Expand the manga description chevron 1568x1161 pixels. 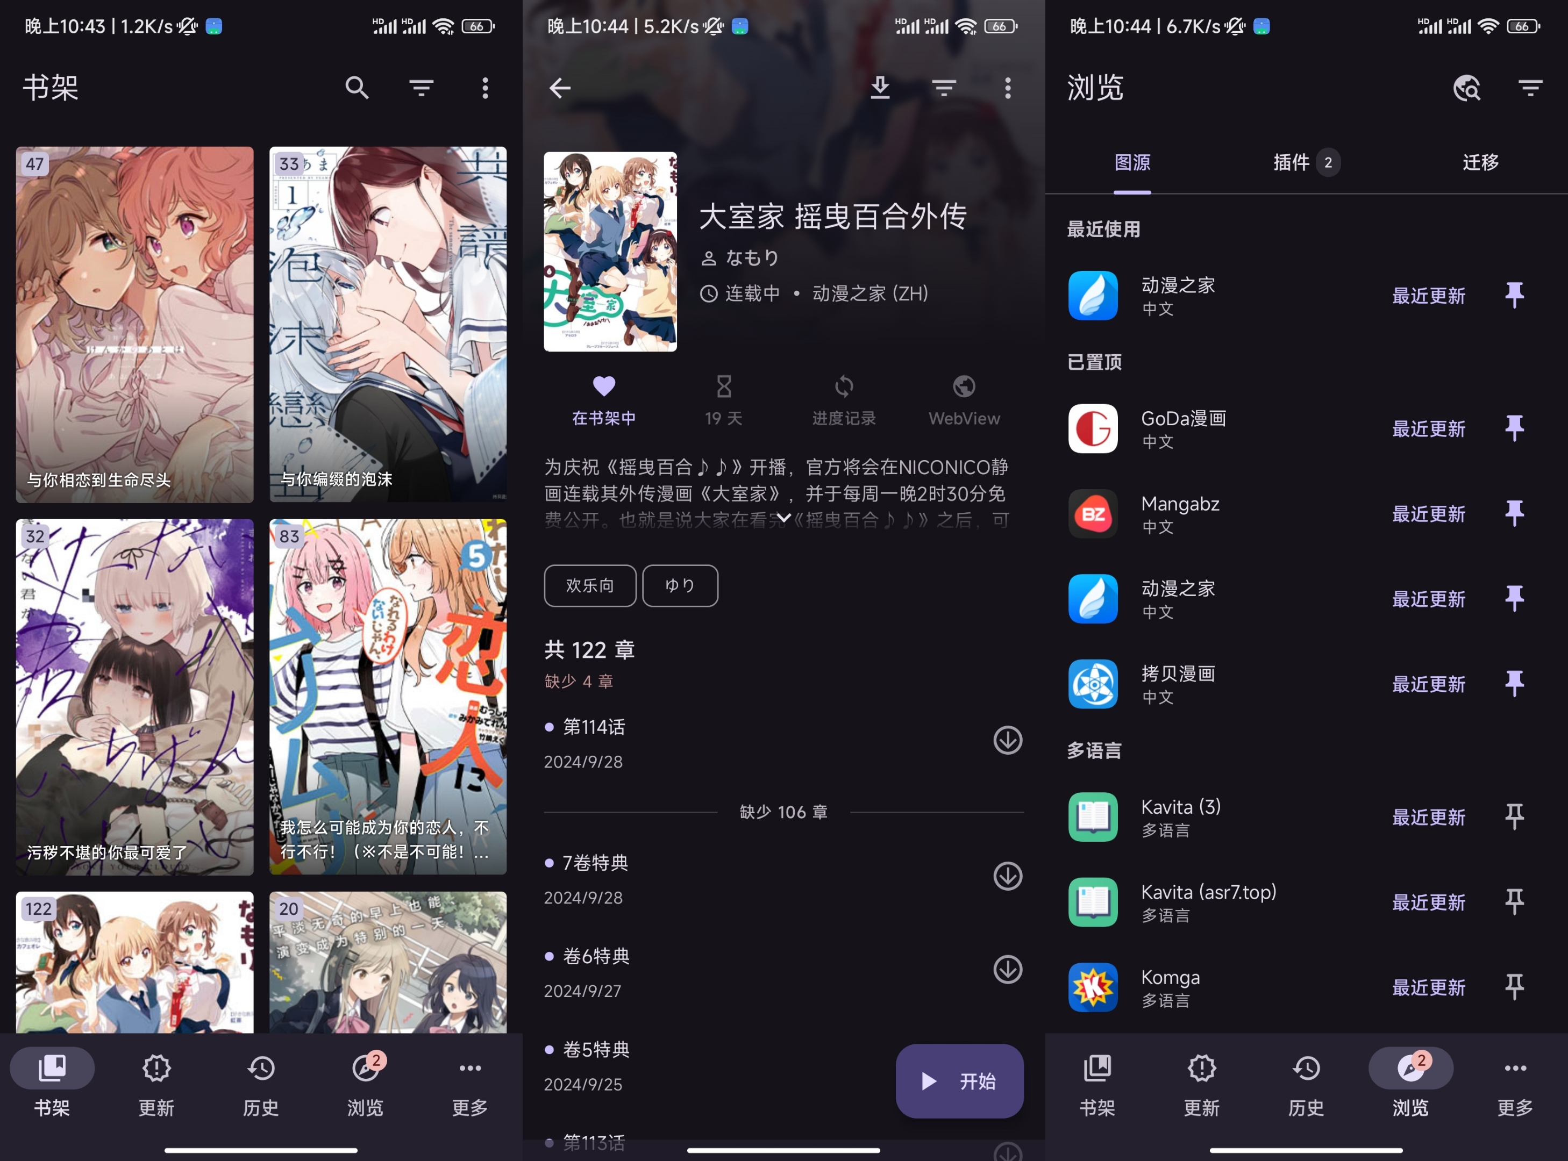783,518
